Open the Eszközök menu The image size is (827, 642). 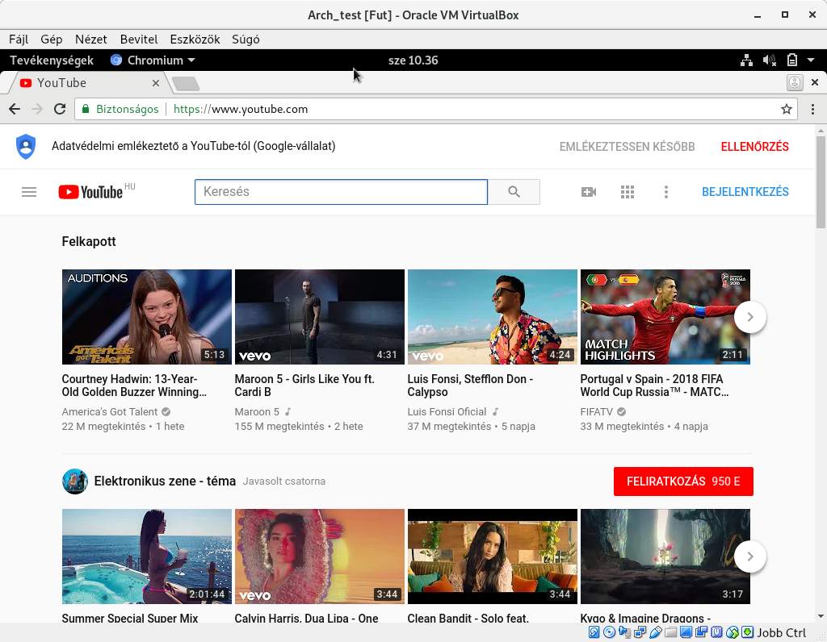coord(195,40)
